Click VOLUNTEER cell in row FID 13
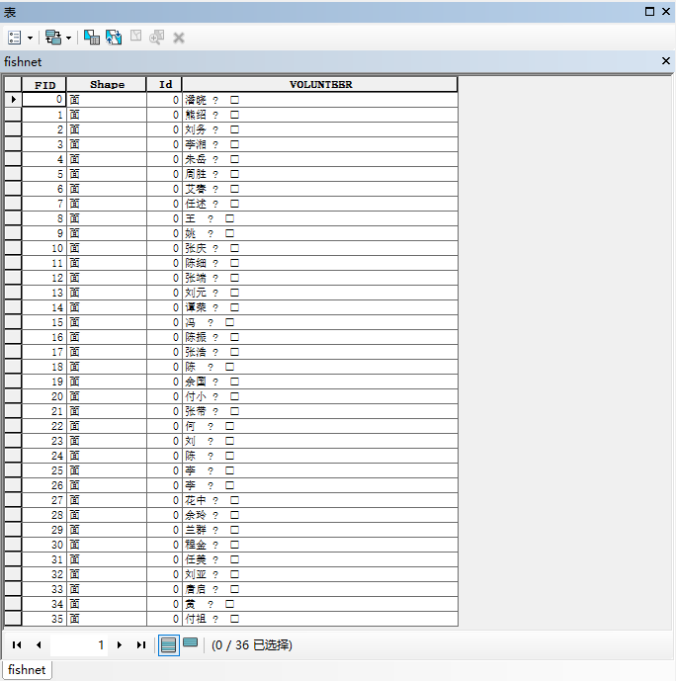The width and height of the screenshot is (676, 681). [320, 293]
